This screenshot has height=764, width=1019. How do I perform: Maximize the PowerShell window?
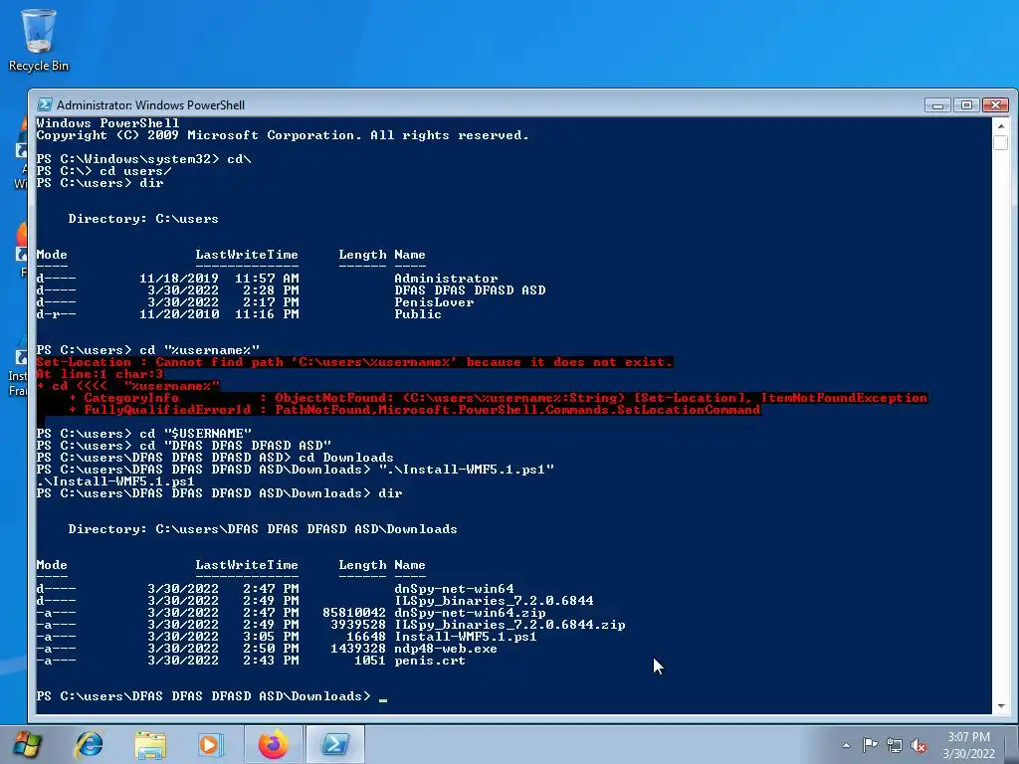point(966,104)
